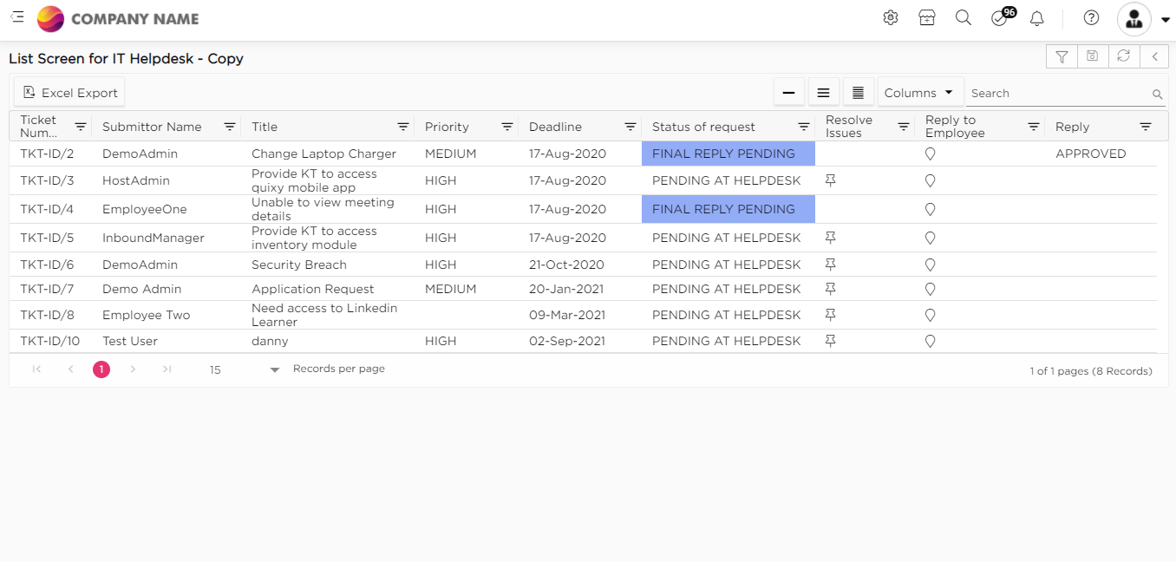Click Reply to Employee icon for TKT-ID/7
This screenshot has width=1176, height=562.
(931, 290)
